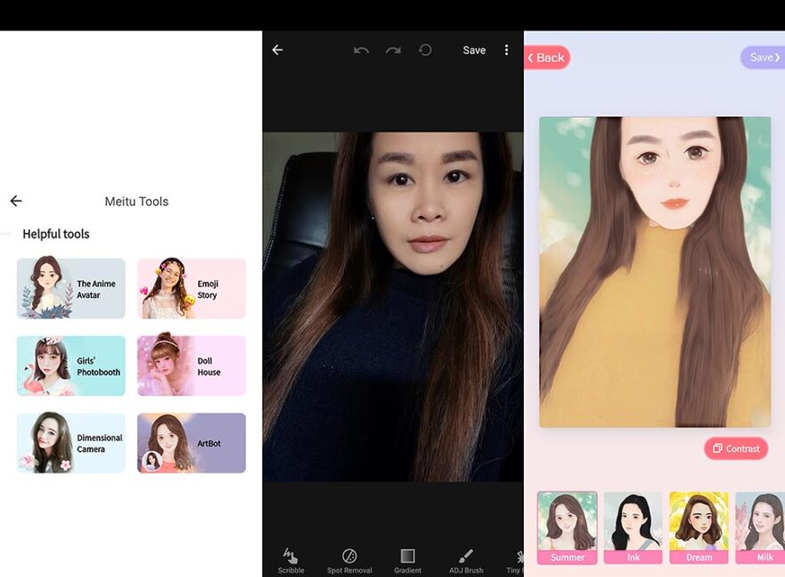Return to Meitu Tools with the back arrow
The width and height of the screenshot is (785, 577).
15,201
